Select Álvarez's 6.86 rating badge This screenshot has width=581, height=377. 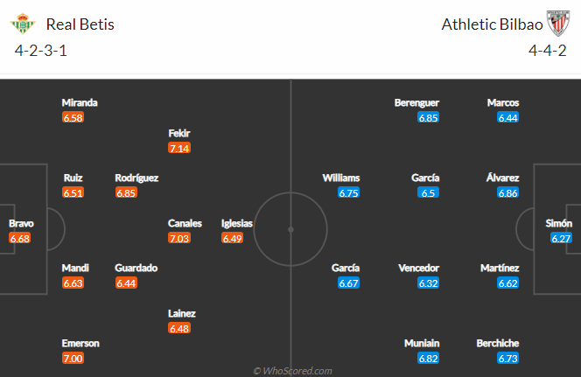click(x=508, y=193)
